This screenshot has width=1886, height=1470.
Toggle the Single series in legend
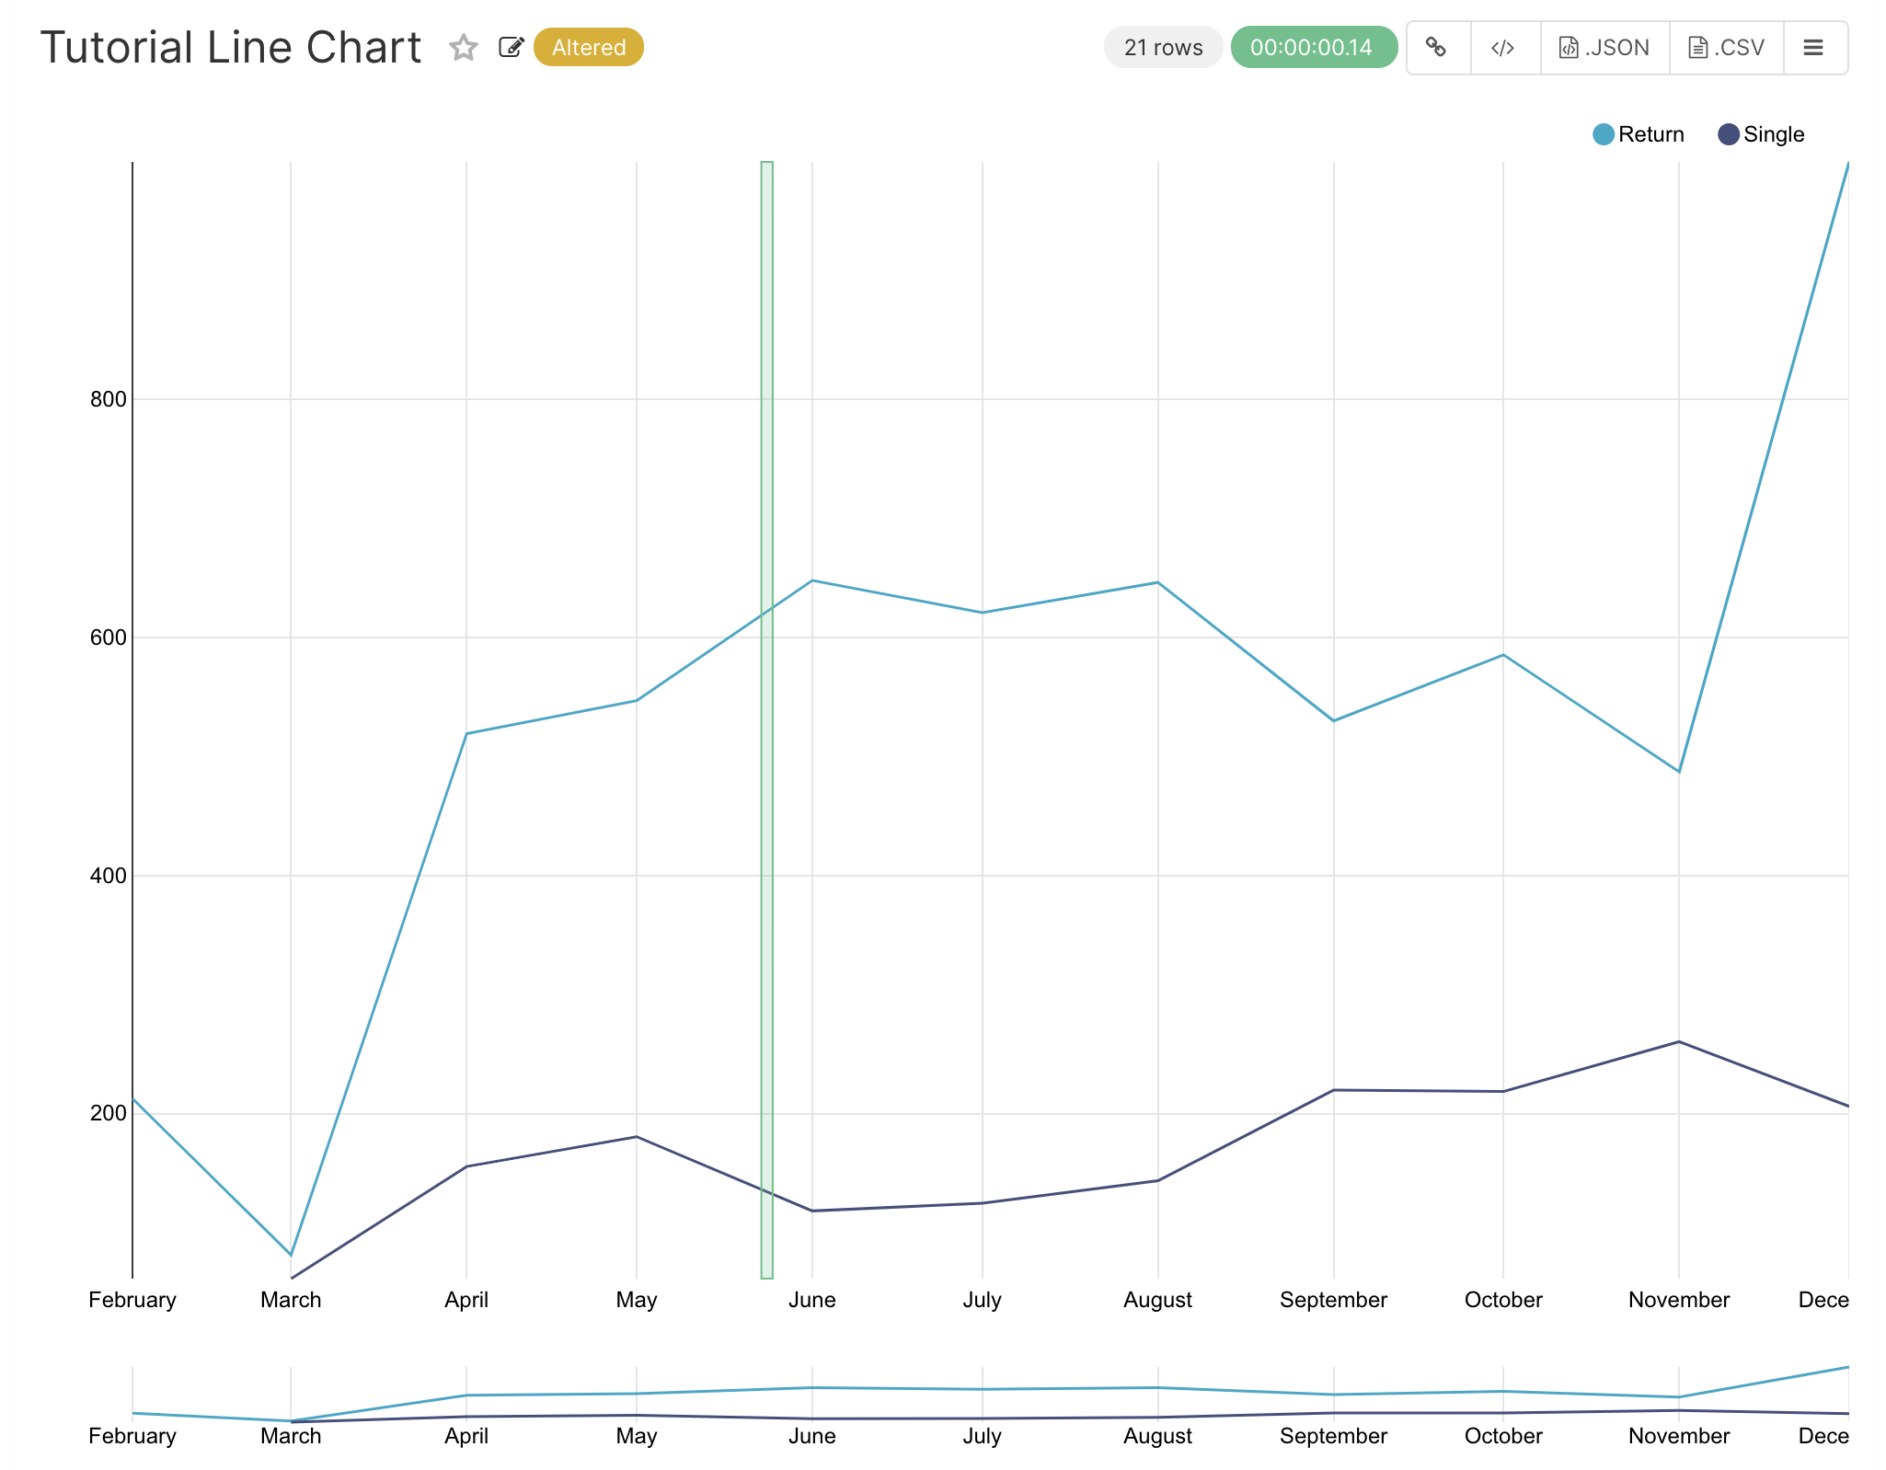(x=1773, y=134)
